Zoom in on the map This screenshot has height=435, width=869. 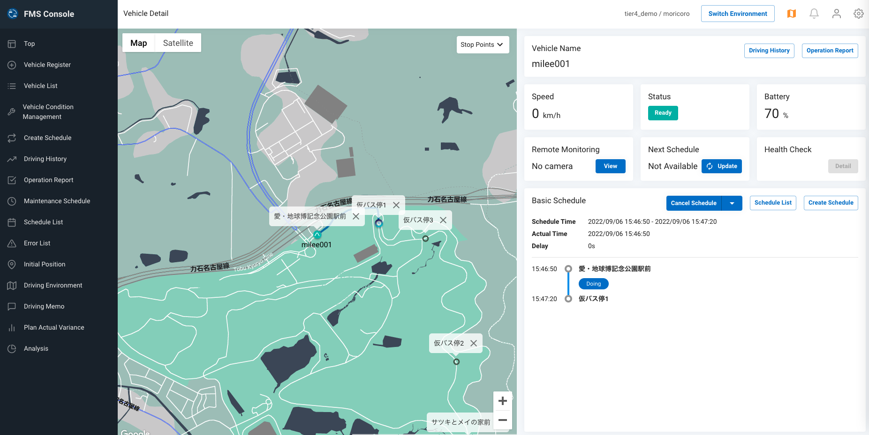coord(503,401)
